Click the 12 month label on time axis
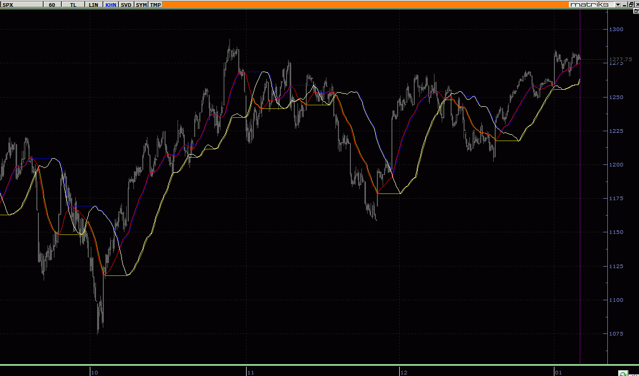This screenshot has height=376, width=639. pos(403,372)
